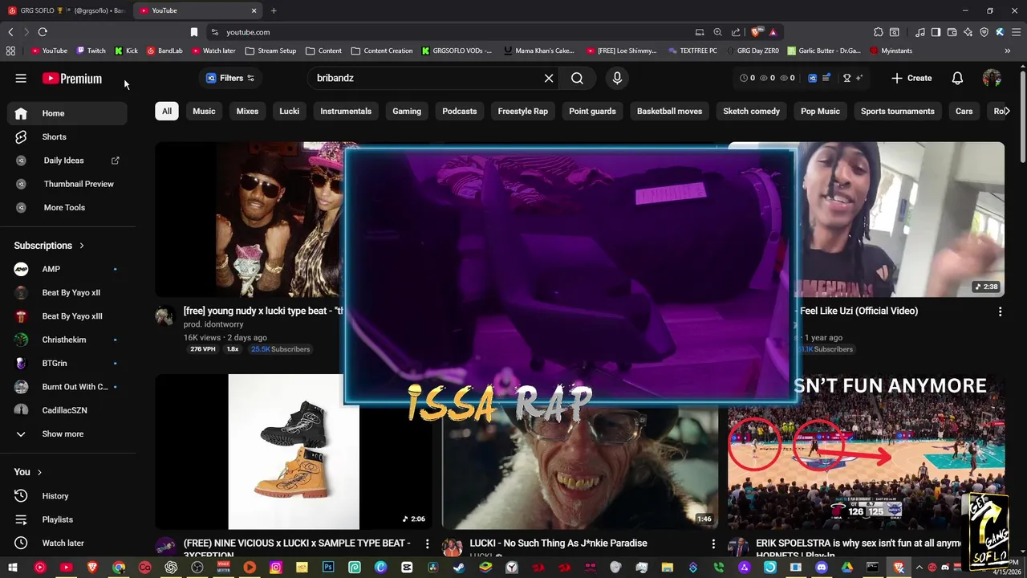This screenshot has height=578, width=1027.
Task: Select the Point guards chip
Action: click(592, 111)
